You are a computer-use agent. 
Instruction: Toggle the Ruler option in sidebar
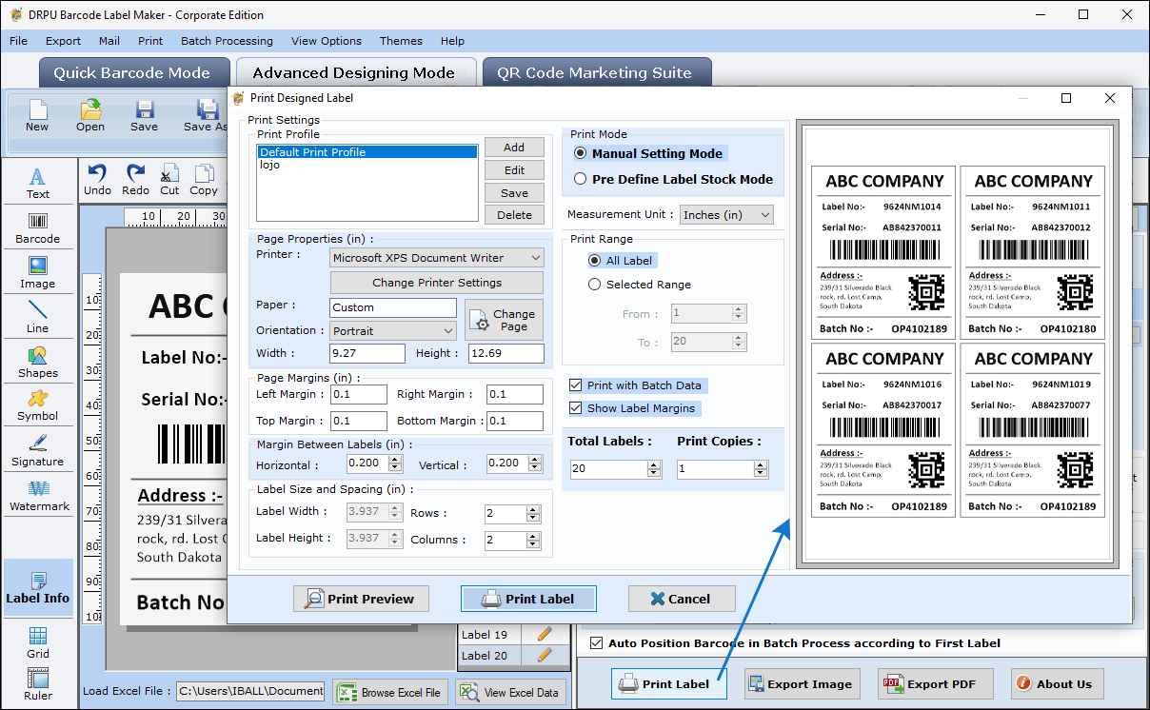coord(38,685)
